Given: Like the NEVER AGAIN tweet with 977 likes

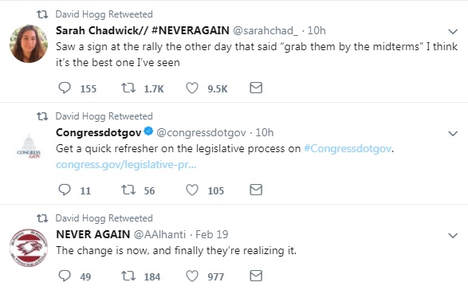Looking at the screenshot, I should [x=192, y=276].
